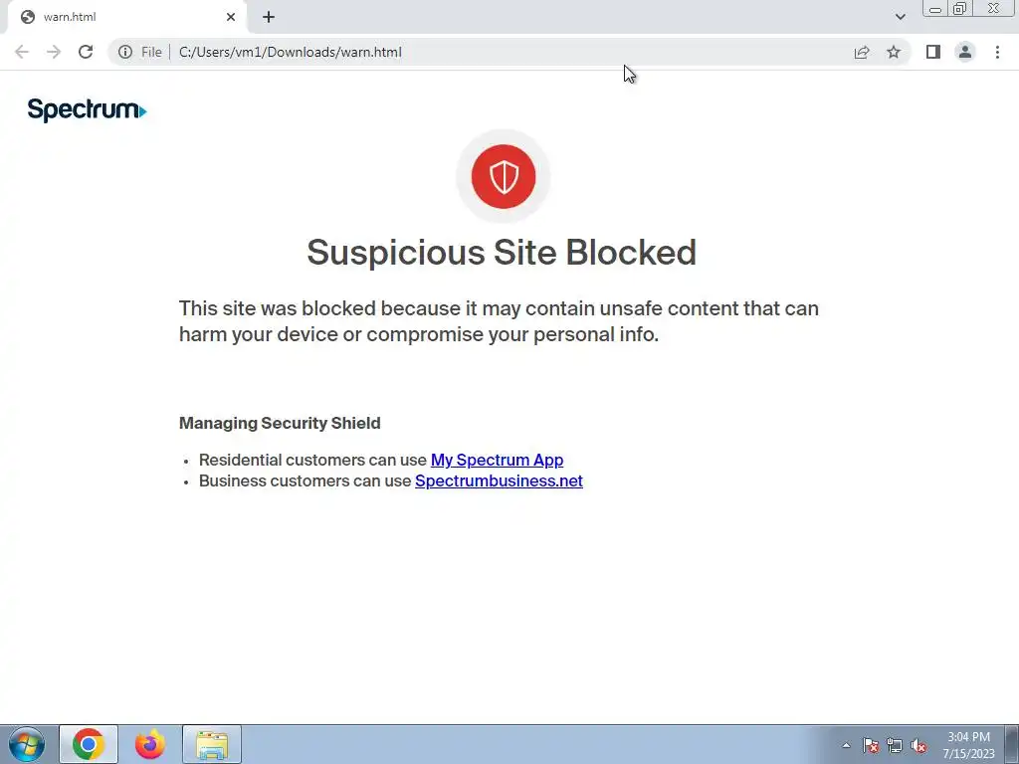
Task: Share this page using the share icon
Action: [x=862, y=52]
